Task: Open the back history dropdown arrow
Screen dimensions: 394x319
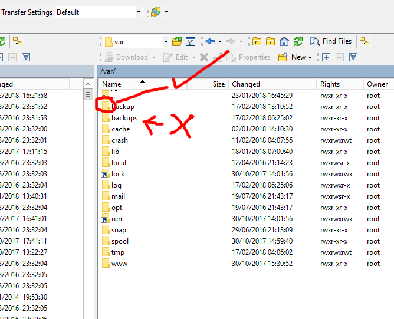Action: pos(220,42)
